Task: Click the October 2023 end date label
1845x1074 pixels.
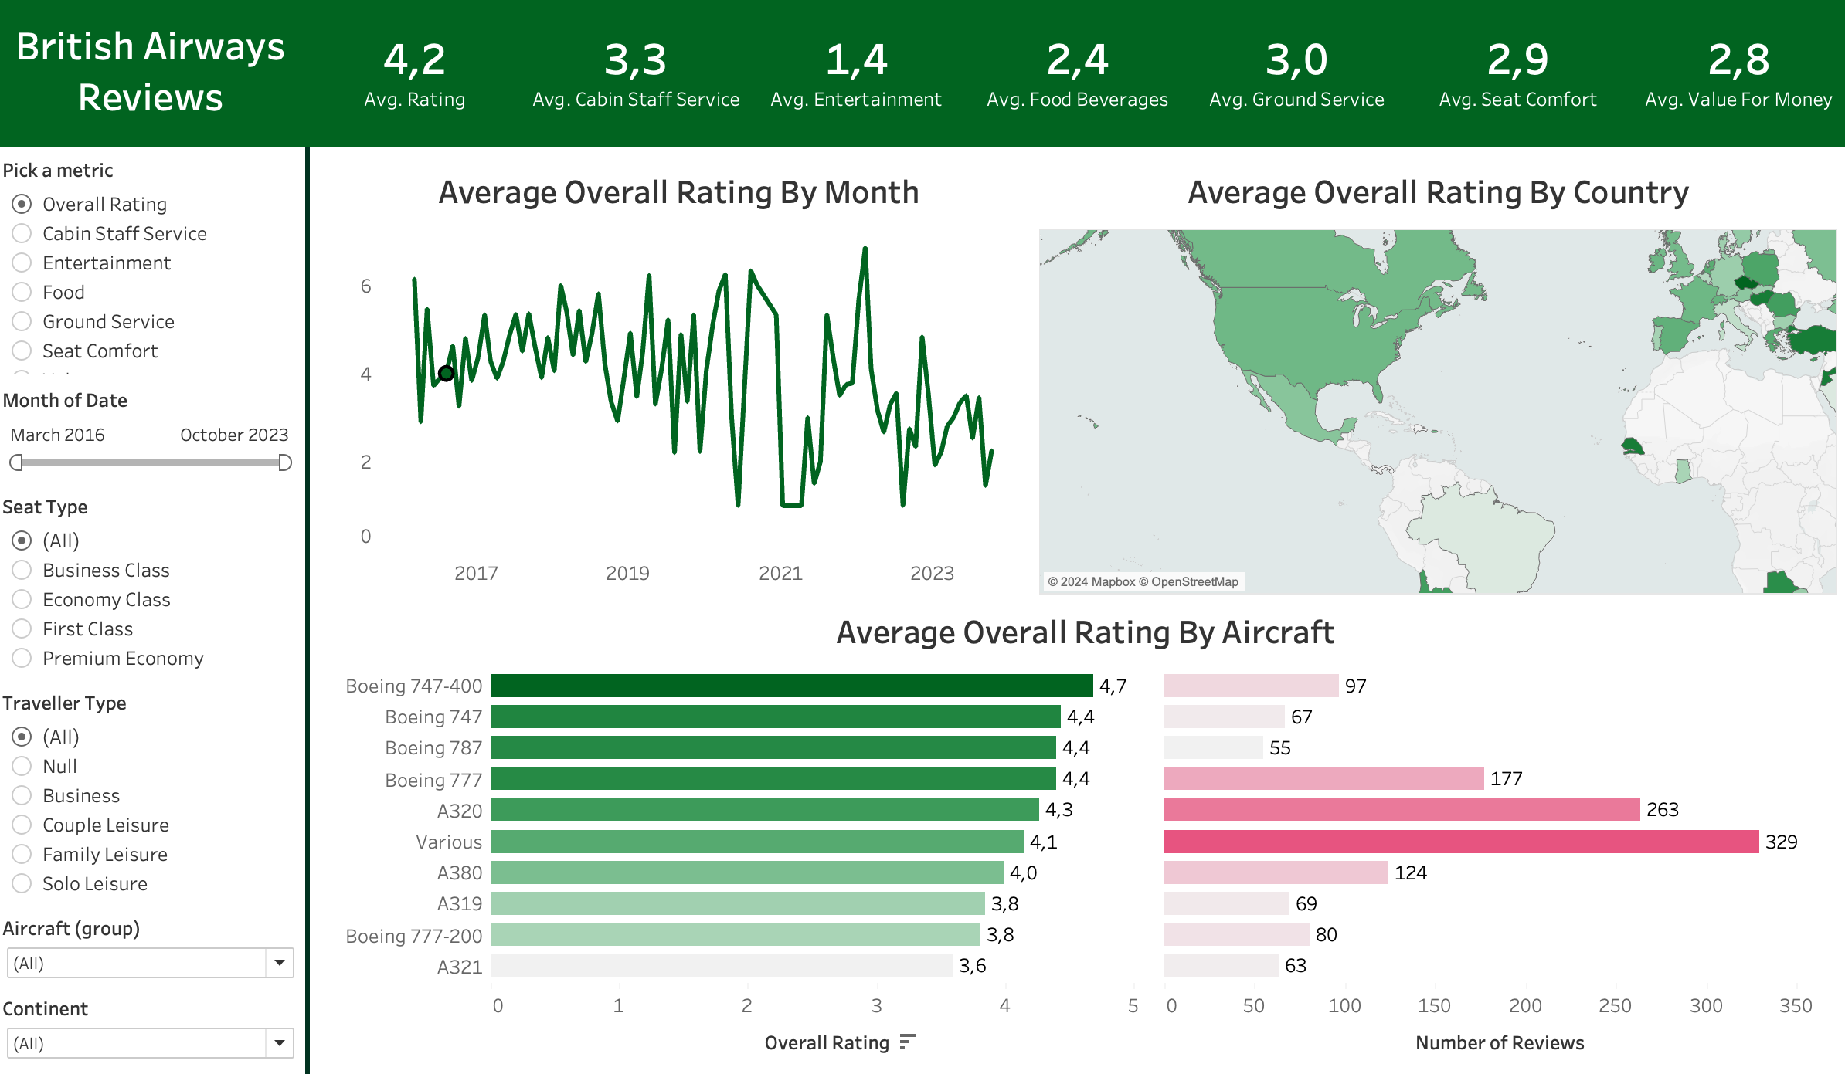Action: [234, 435]
